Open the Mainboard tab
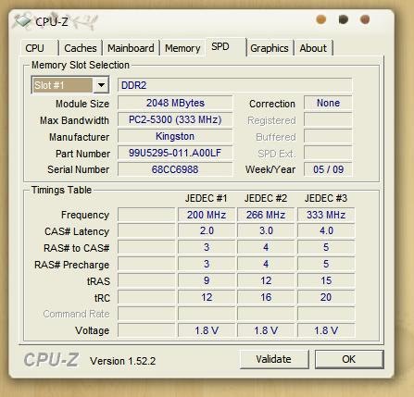The image size is (414, 397). (131, 48)
